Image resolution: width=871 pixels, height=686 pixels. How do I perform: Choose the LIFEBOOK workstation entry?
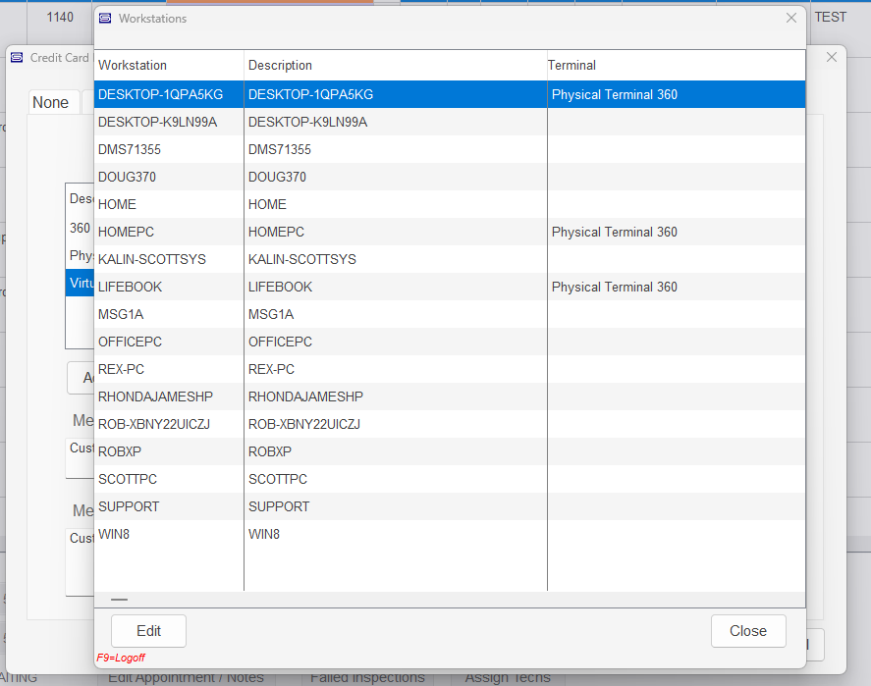click(x=130, y=288)
